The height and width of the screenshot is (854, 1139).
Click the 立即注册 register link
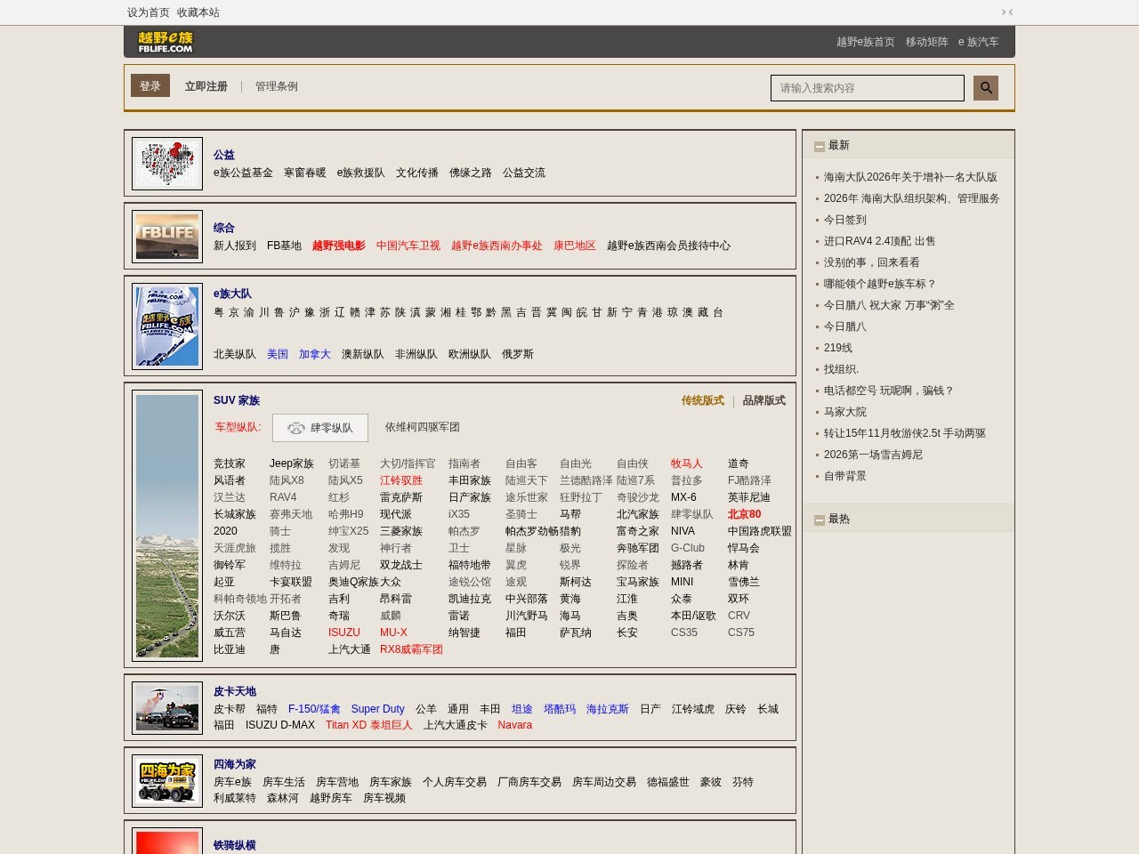(206, 86)
